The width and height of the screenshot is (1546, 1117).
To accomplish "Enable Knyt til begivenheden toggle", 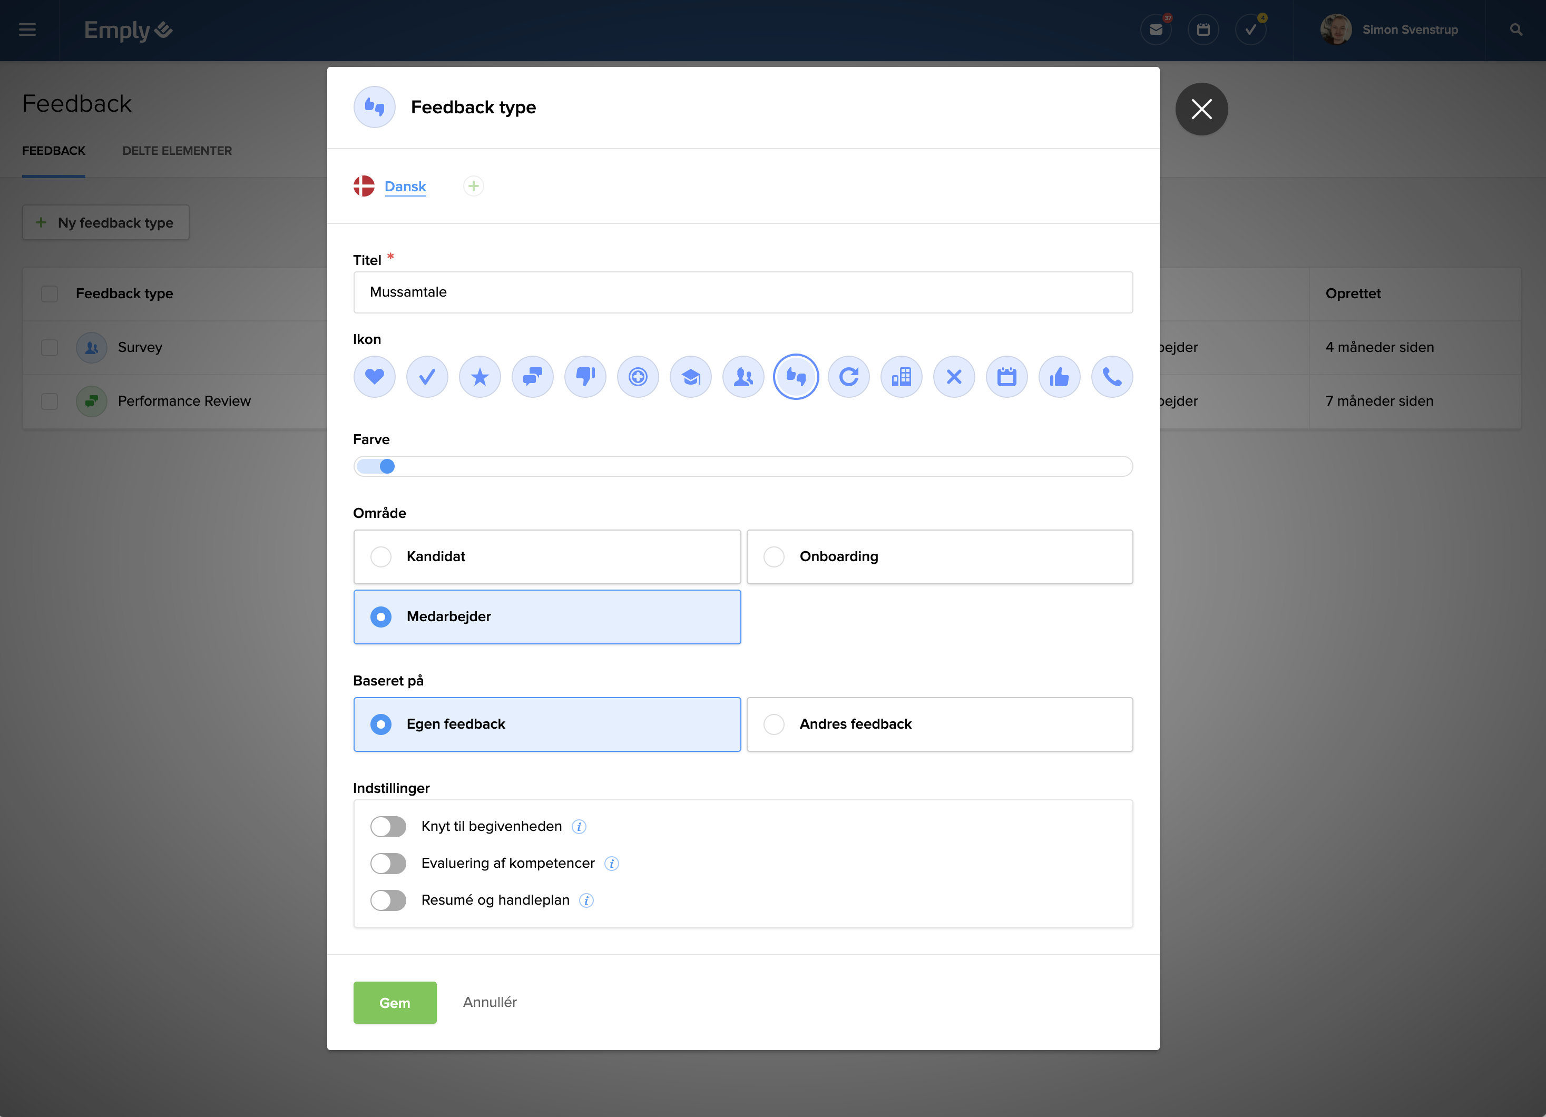I will click(x=388, y=826).
